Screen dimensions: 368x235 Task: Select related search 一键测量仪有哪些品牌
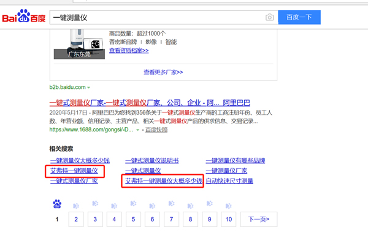point(236,161)
